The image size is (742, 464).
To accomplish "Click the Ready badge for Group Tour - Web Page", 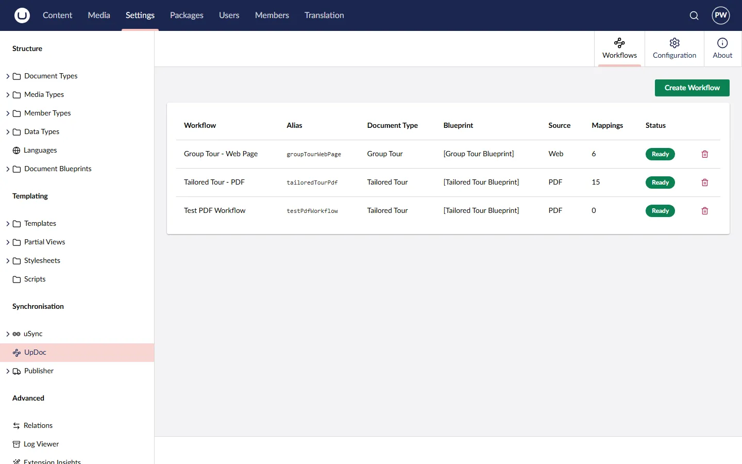I will (660, 154).
